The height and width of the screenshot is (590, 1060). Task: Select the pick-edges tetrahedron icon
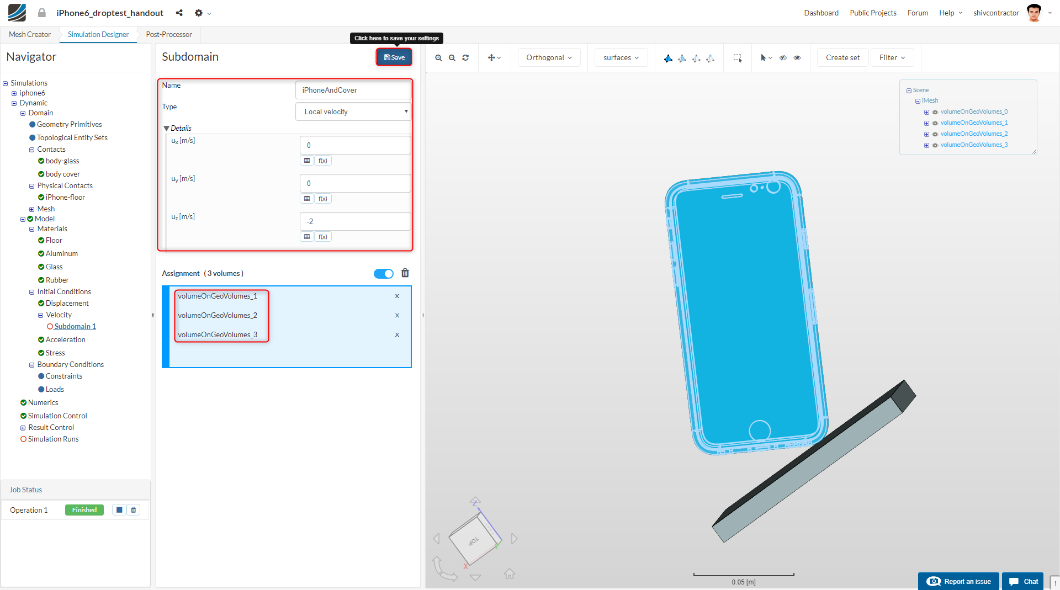[x=696, y=58]
